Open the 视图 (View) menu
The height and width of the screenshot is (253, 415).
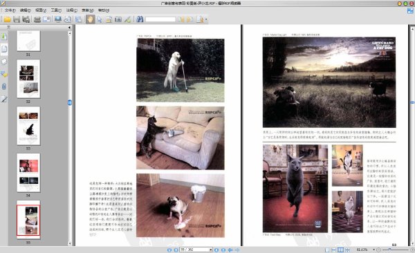pos(41,10)
